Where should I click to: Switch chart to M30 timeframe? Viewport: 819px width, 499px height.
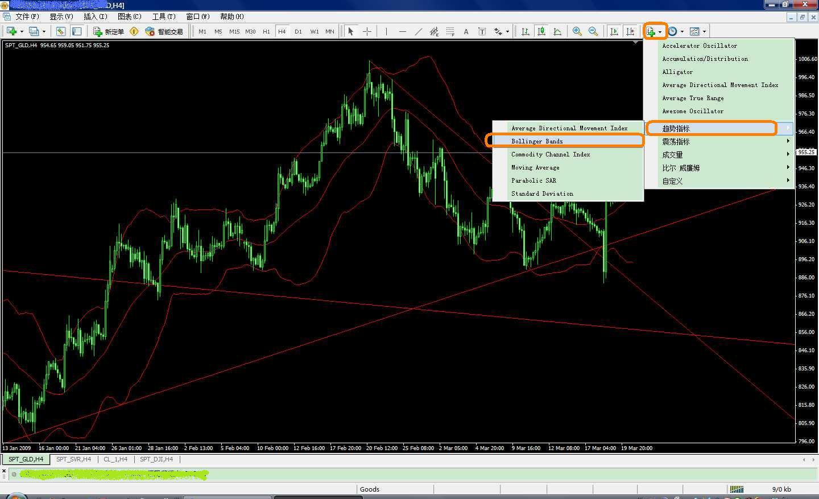click(250, 31)
